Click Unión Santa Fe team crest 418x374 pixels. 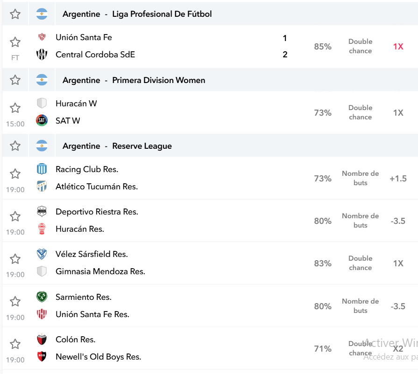(x=42, y=37)
